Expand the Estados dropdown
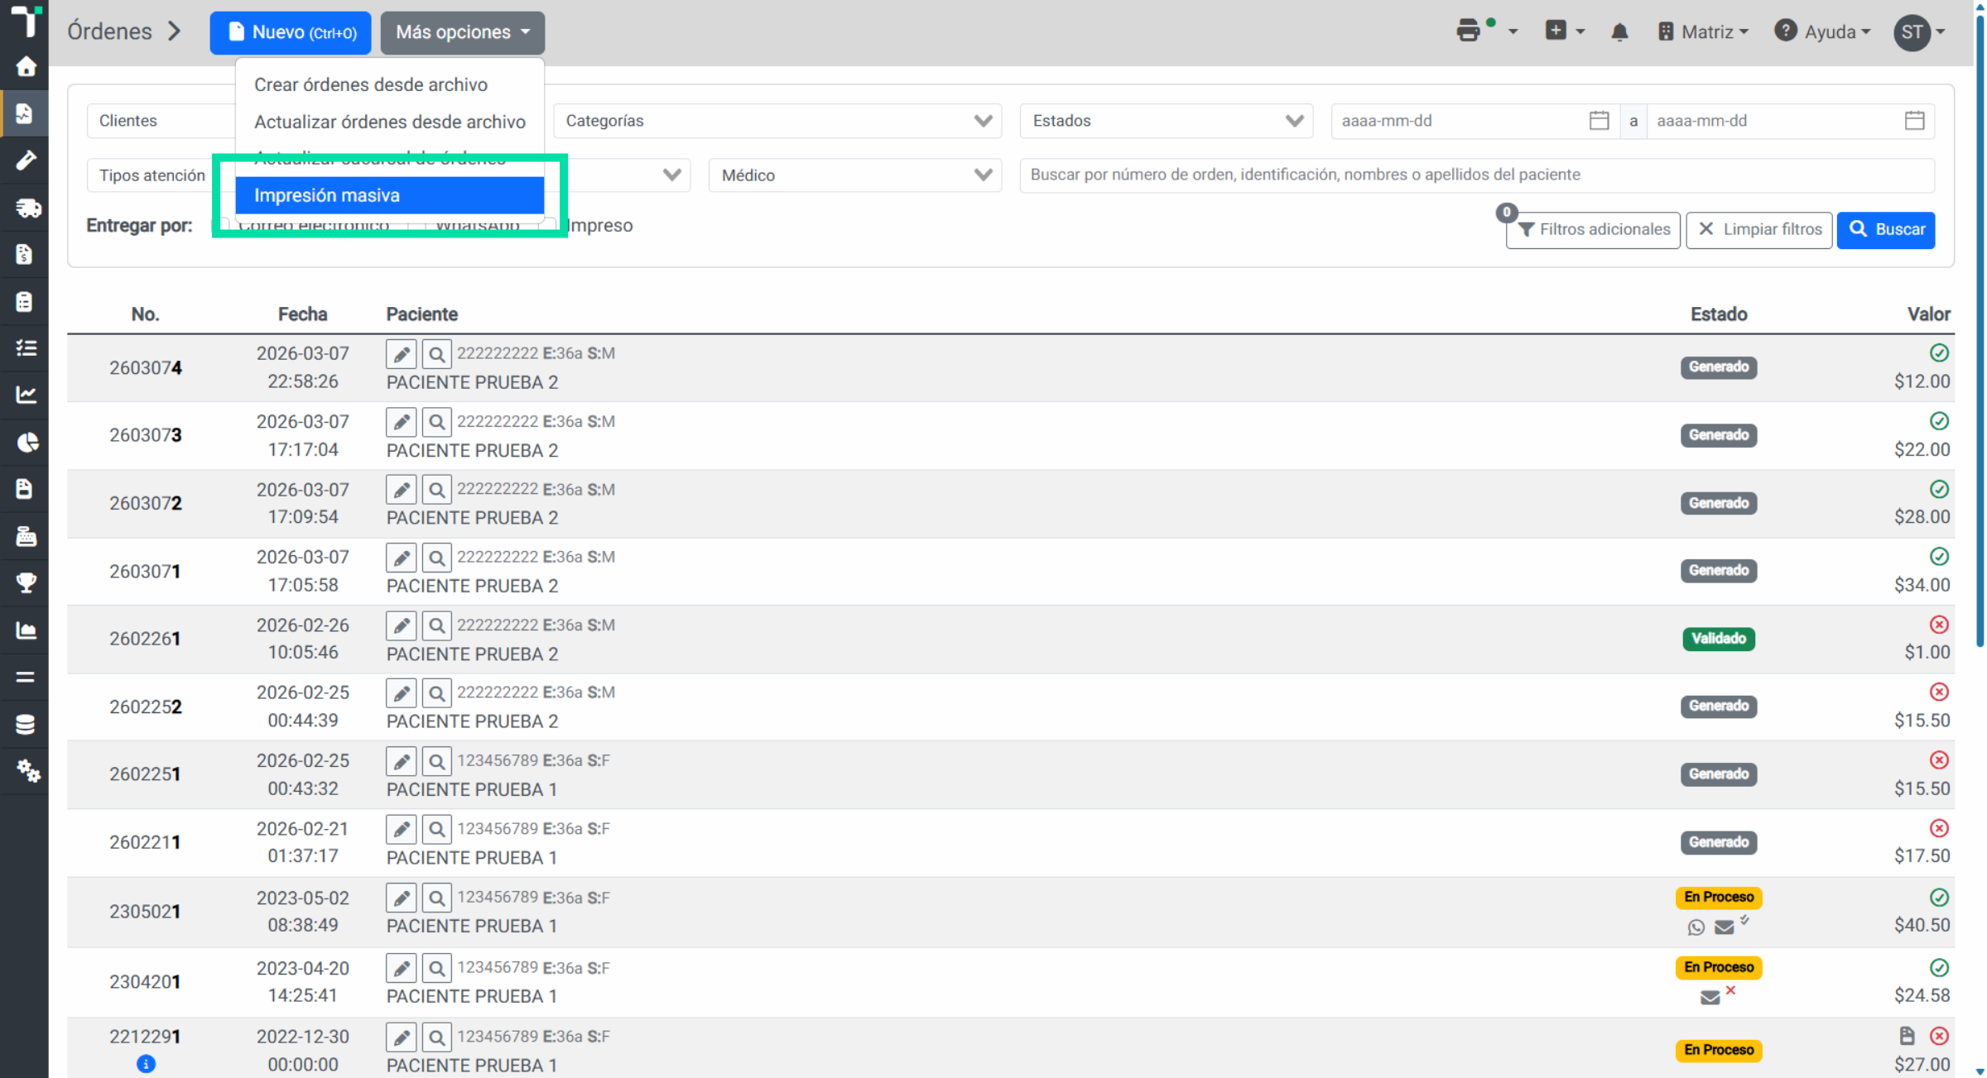 click(x=1166, y=121)
